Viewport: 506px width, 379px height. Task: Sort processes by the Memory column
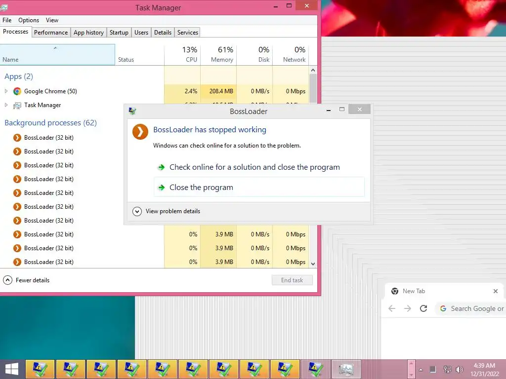pyautogui.click(x=218, y=54)
